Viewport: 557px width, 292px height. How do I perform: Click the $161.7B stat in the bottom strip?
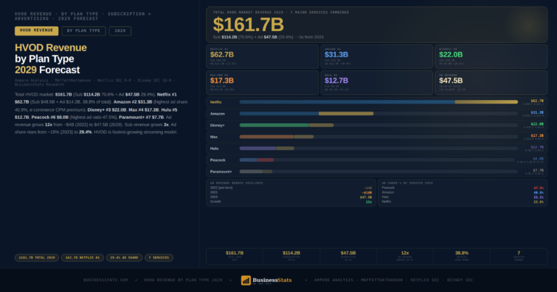pos(234,256)
